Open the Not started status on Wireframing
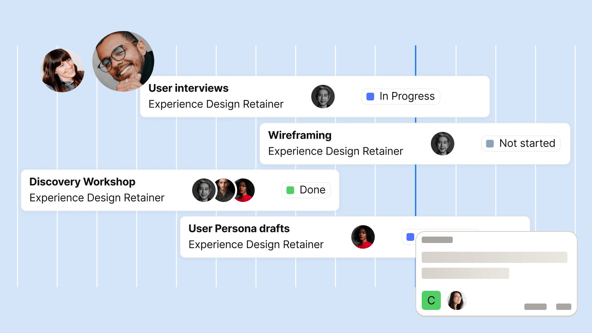 tap(521, 143)
